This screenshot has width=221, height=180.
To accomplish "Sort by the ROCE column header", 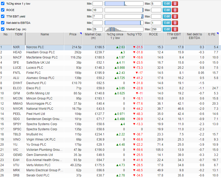I will click(x=153, y=38).
